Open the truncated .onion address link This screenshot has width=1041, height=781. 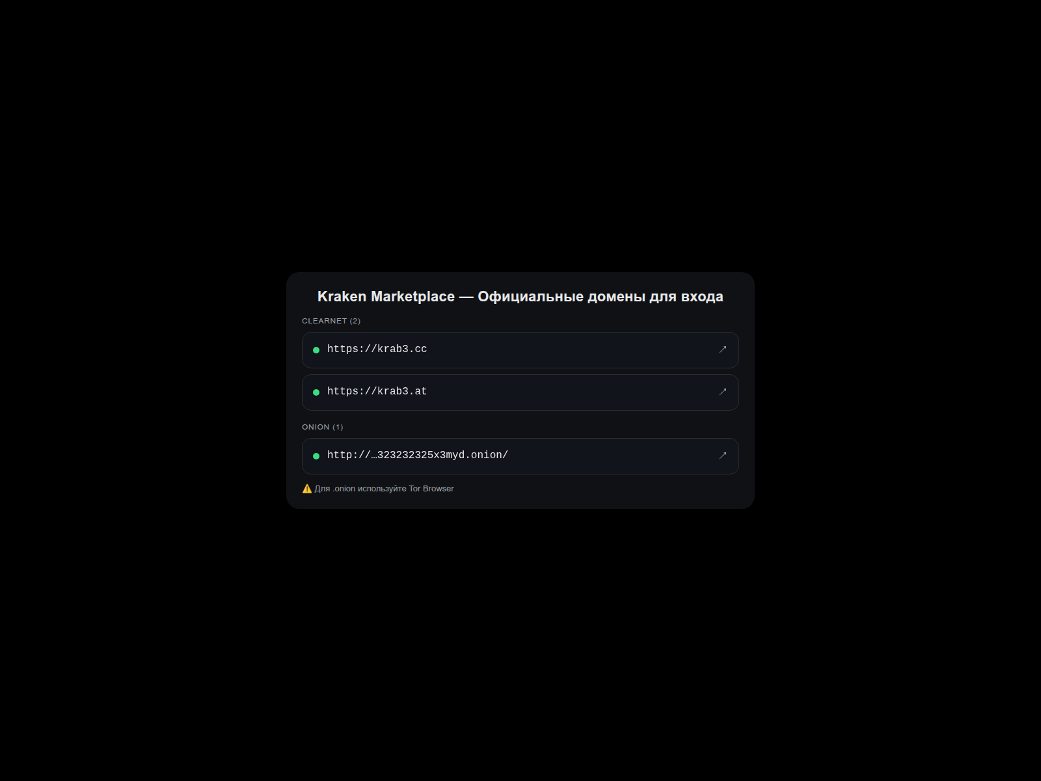tap(417, 456)
